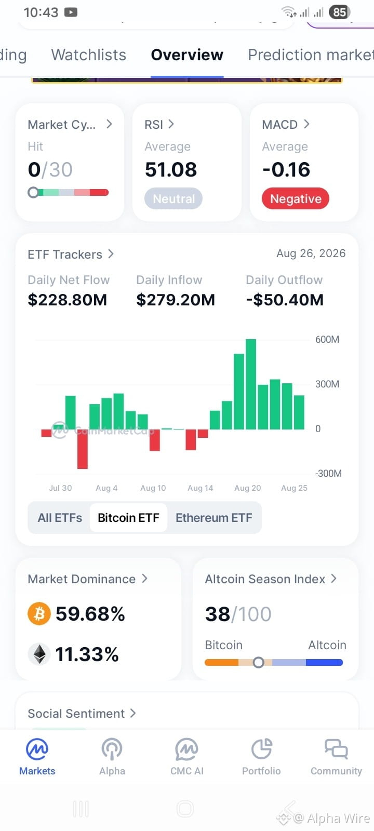
Task: Select the Ethereum ETF filter
Action: click(213, 518)
